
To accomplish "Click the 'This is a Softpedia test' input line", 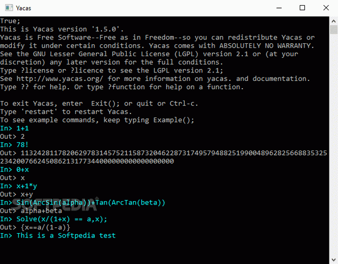I will 58,235.
